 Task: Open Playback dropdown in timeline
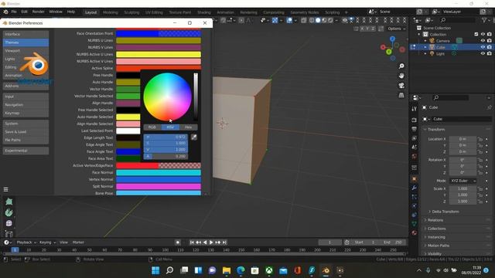[26, 242]
